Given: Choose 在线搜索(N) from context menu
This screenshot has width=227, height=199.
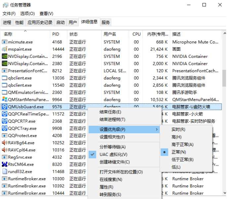Looking at the screenshot, I should [124, 179].
